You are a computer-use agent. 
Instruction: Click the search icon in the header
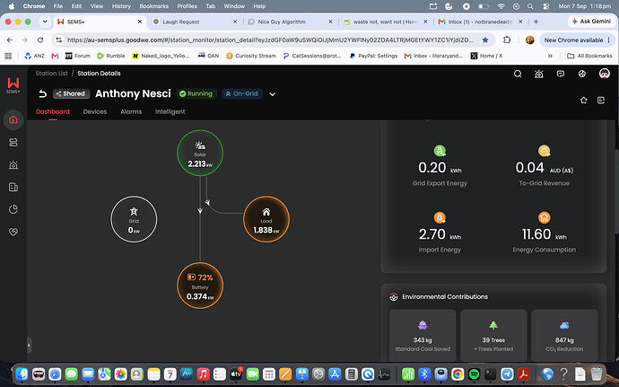[518, 74]
